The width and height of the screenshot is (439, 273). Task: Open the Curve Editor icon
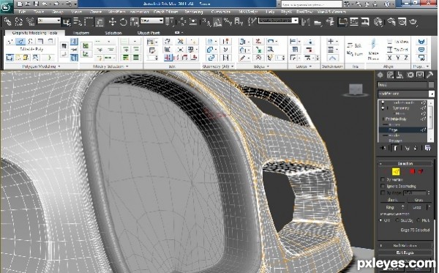point(354,22)
